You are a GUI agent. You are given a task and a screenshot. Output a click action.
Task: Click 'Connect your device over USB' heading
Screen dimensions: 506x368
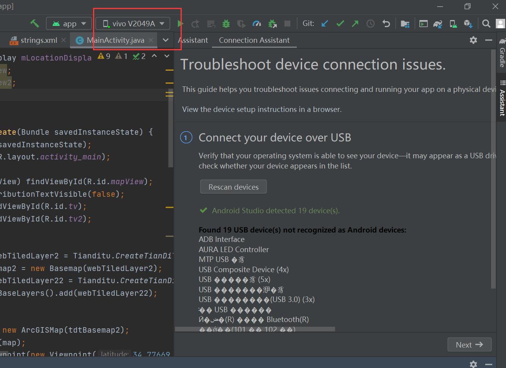tap(275, 137)
